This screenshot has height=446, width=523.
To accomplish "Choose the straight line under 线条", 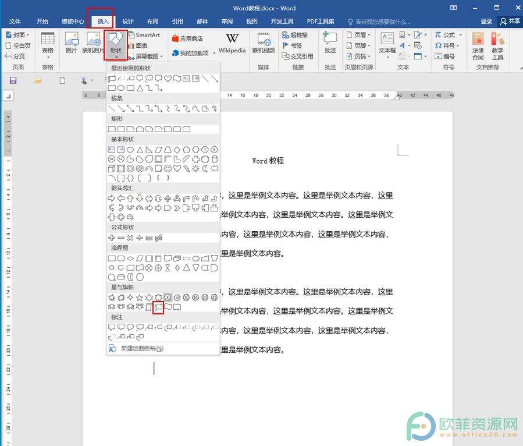I will (x=112, y=108).
